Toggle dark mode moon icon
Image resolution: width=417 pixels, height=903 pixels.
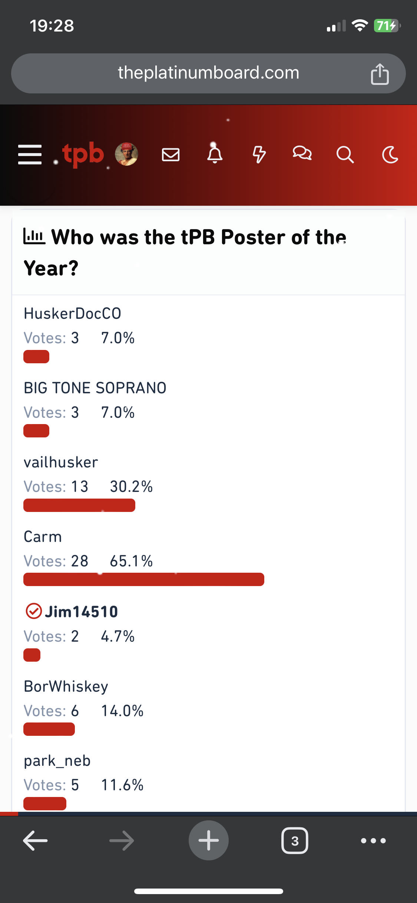(x=390, y=155)
